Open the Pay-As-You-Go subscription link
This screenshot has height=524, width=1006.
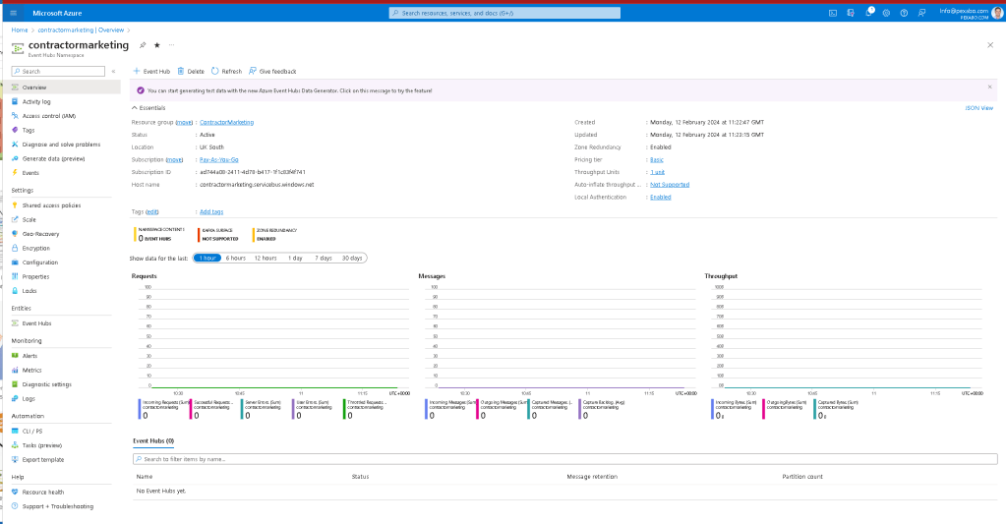tap(218, 159)
